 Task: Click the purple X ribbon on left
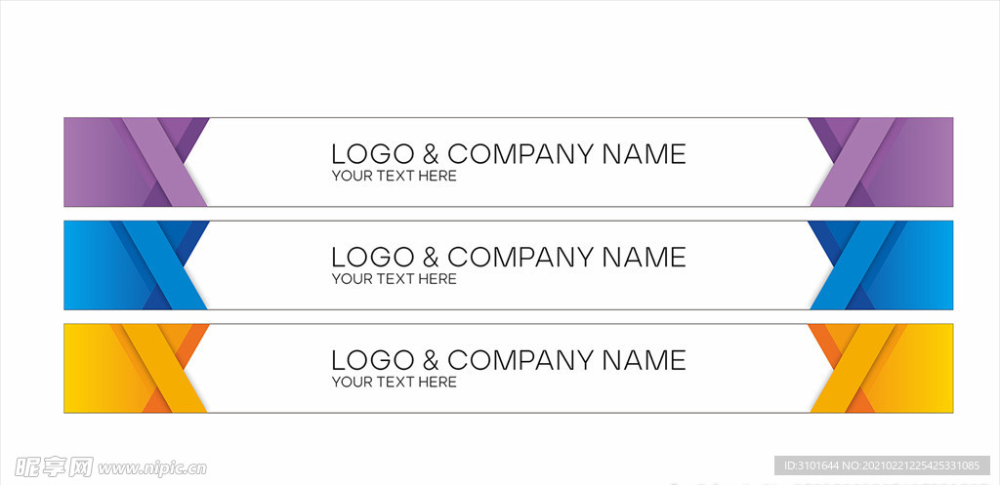(164, 162)
